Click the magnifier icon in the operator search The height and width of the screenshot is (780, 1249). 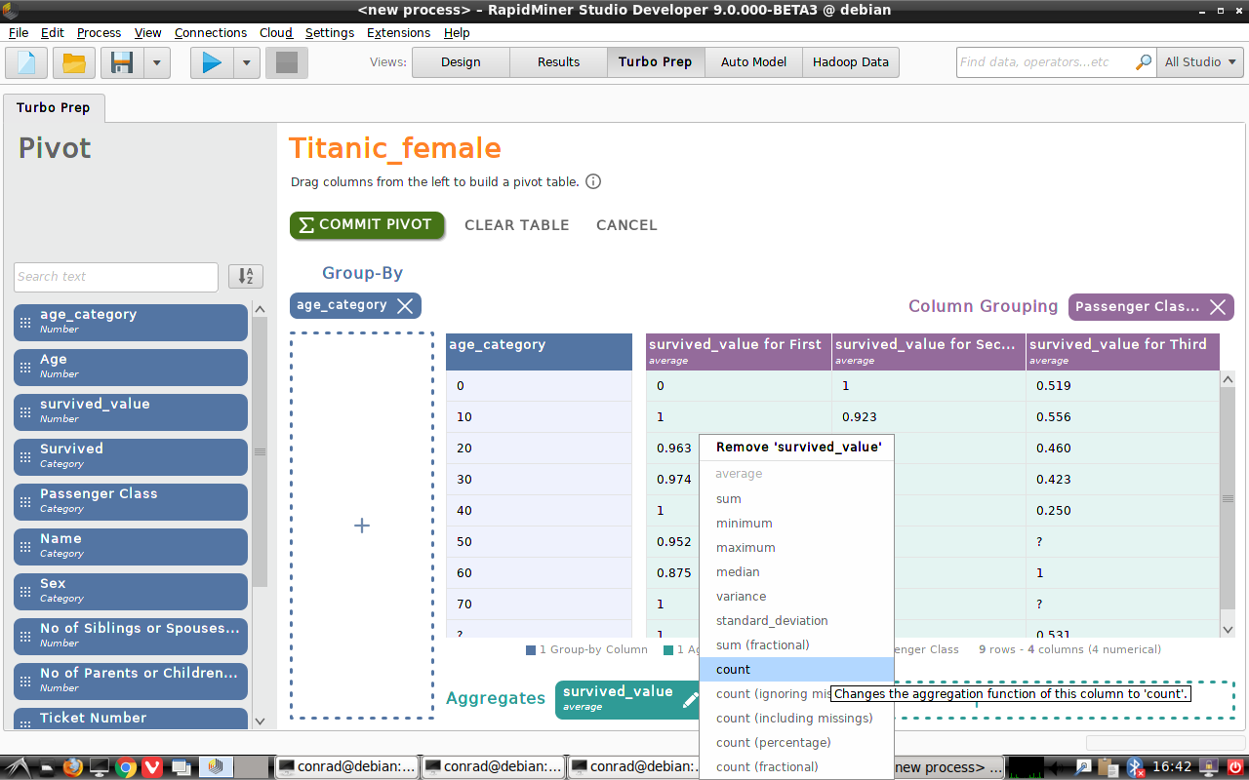point(1141,61)
